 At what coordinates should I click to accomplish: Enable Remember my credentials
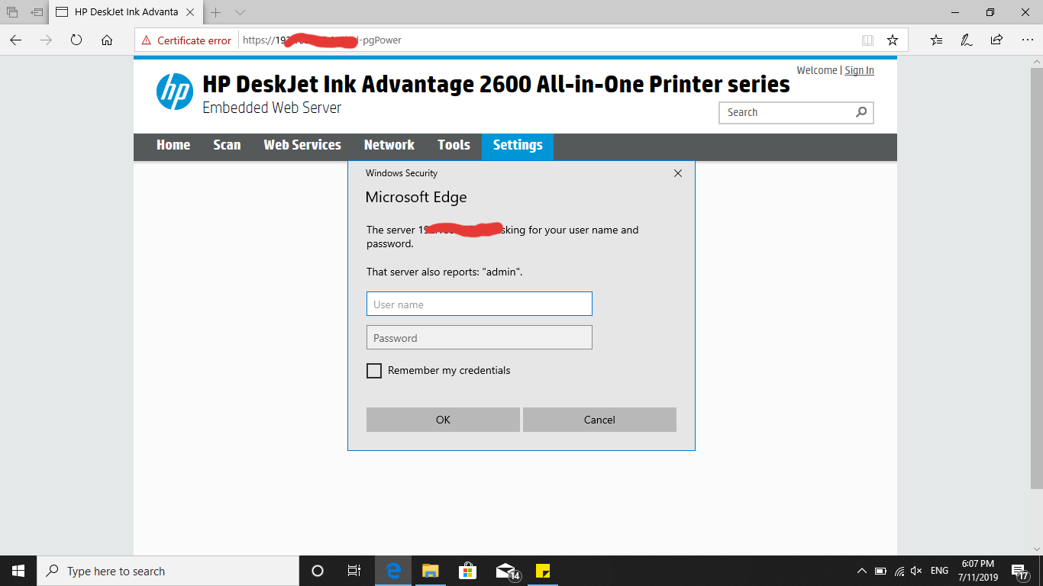374,370
